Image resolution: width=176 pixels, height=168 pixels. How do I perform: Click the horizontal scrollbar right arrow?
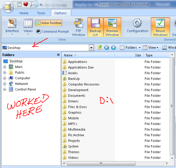(x=167, y=163)
